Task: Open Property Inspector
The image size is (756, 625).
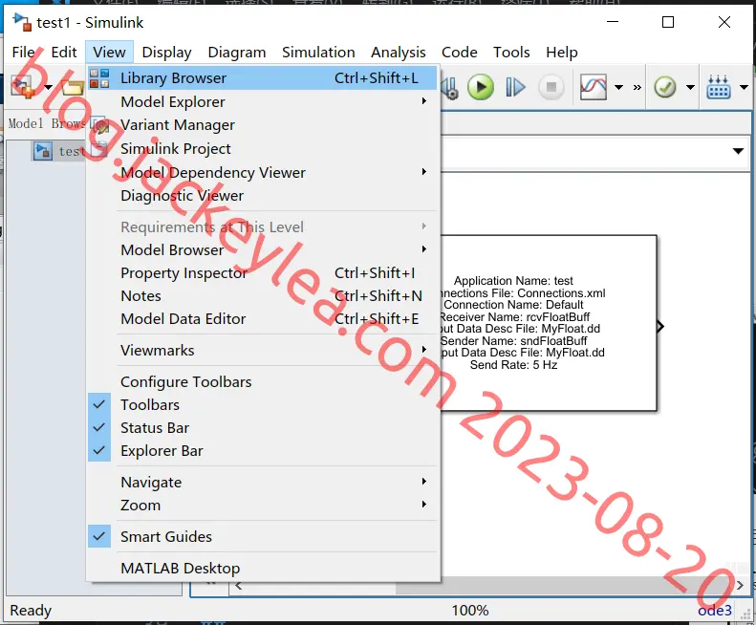Action: click(x=263, y=272)
